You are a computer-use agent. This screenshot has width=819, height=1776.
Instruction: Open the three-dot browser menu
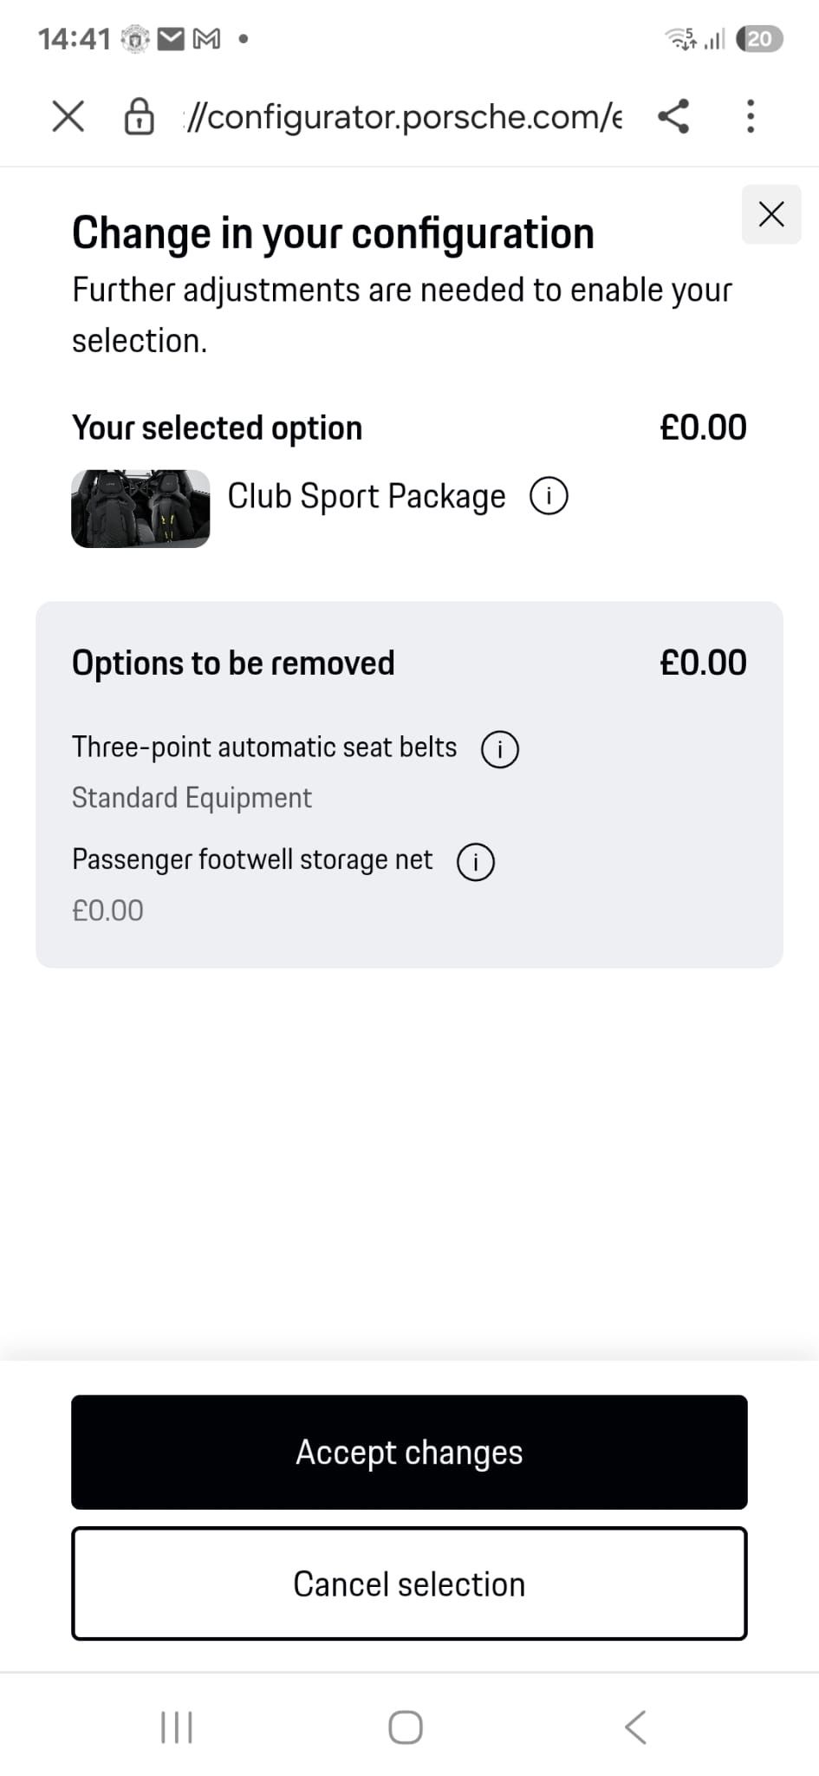tap(751, 116)
